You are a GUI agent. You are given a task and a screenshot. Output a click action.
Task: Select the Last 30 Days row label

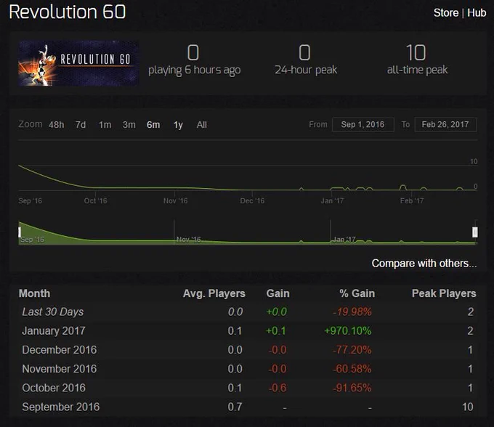tap(53, 312)
